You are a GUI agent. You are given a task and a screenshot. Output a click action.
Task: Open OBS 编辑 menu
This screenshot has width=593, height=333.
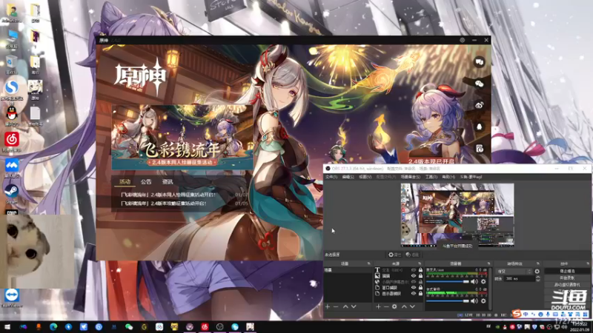348,177
